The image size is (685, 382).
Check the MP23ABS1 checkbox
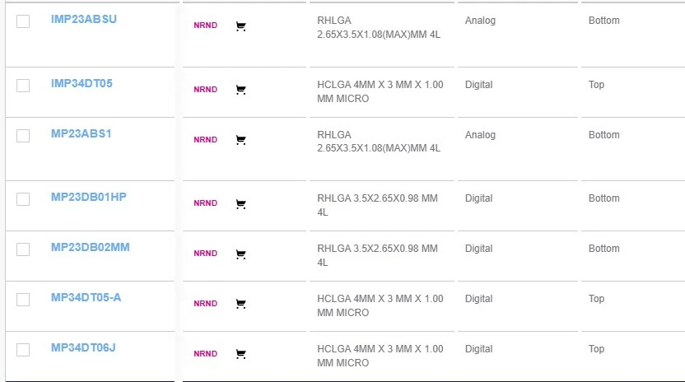click(x=23, y=135)
